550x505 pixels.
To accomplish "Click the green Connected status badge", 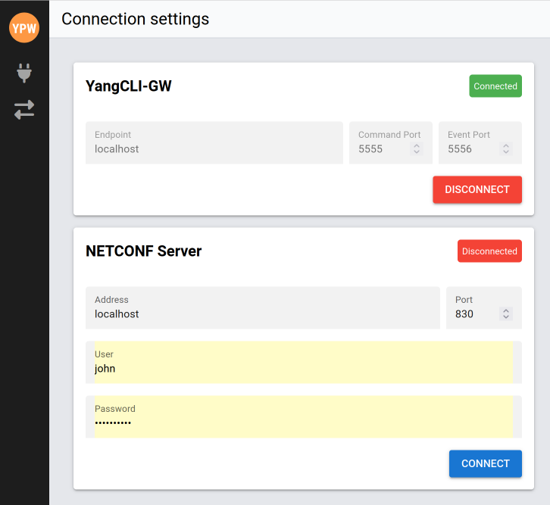I will tap(495, 86).
